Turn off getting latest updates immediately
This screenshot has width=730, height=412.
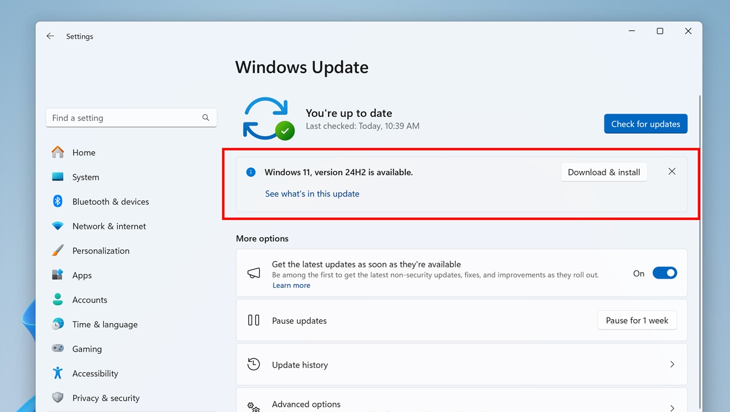coord(664,272)
